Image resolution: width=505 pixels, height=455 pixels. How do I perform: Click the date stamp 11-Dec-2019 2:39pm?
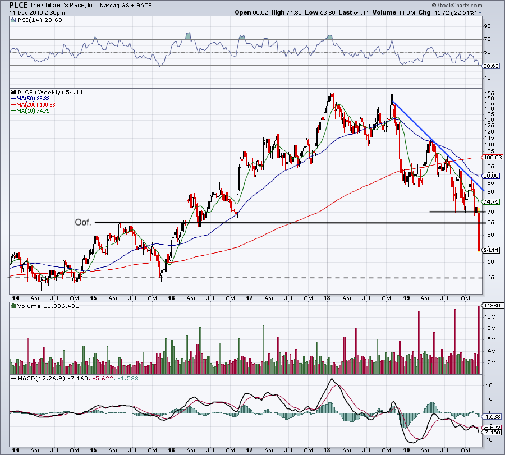pyautogui.click(x=36, y=13)
